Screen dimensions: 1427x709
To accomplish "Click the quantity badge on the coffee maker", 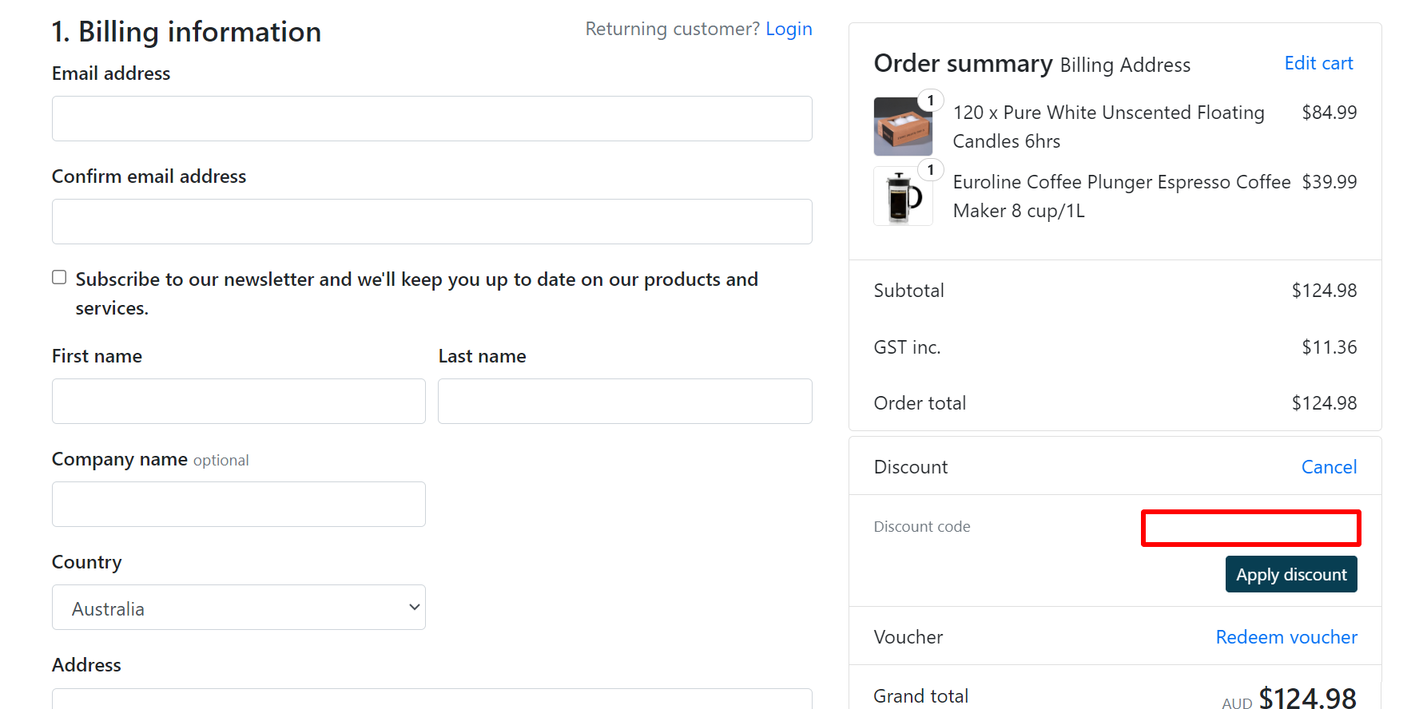I will 930,170.
